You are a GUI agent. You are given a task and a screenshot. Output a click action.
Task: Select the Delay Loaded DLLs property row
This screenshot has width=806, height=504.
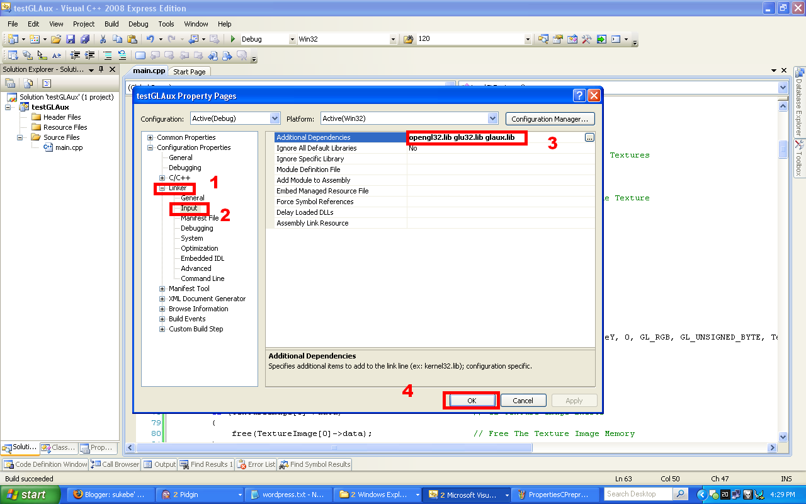(431, 213)
